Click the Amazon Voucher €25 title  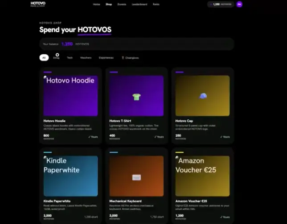tap(191, 201)
